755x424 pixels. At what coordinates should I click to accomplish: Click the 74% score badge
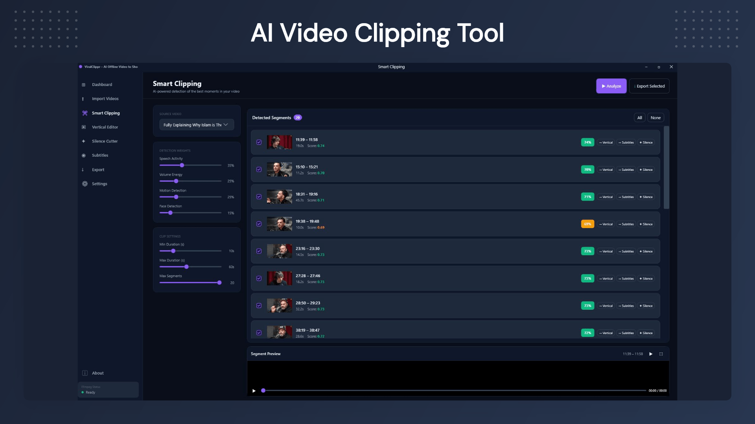(587, 142)
